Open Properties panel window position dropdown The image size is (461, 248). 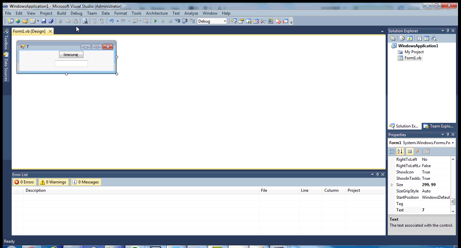443,134
